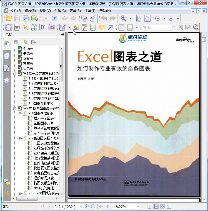Open the Comments panel in sidebar
208x211 pixels.
tap(7, 182)
